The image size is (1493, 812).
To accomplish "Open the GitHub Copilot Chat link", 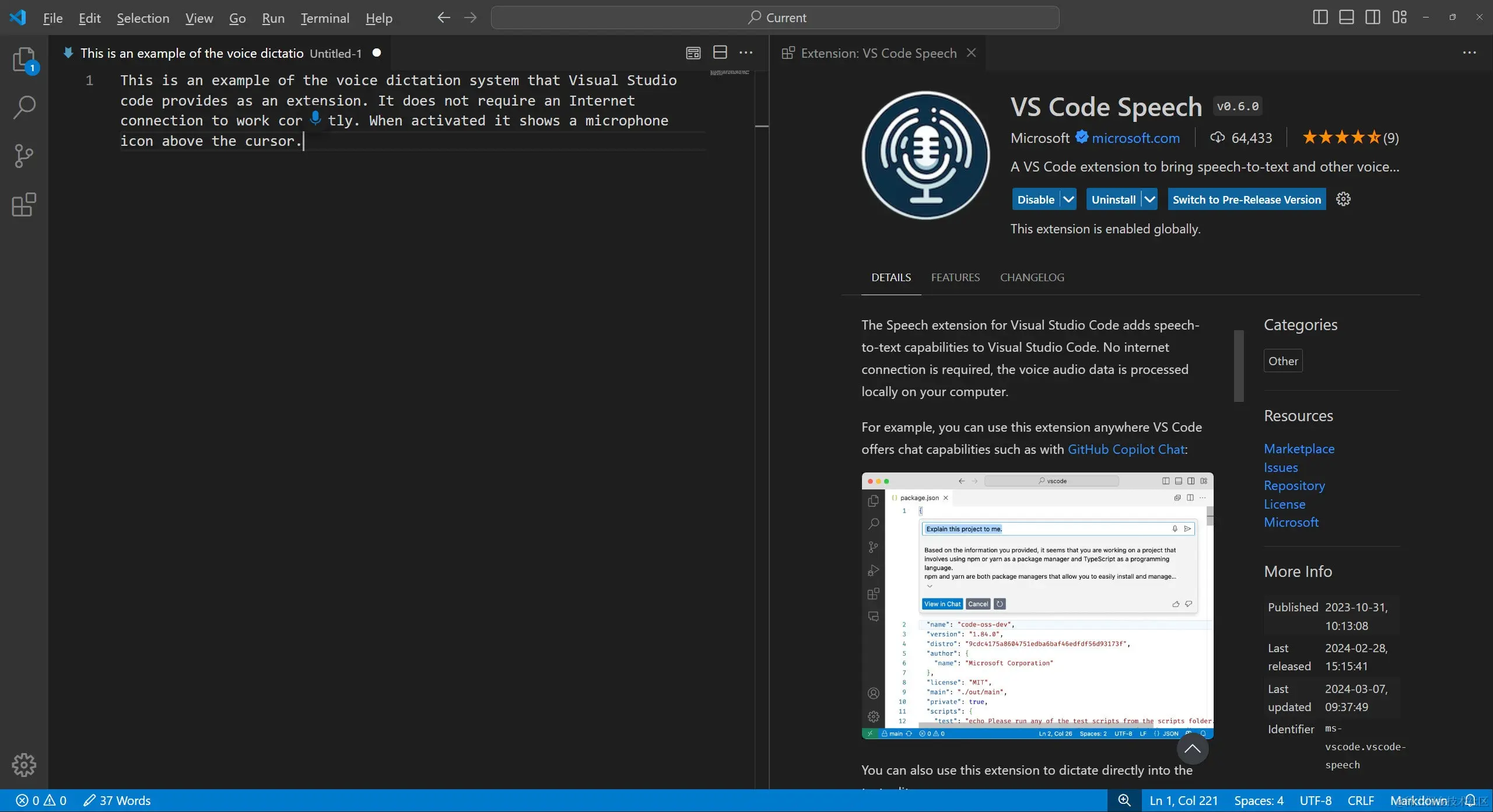I will (1126, 449).
